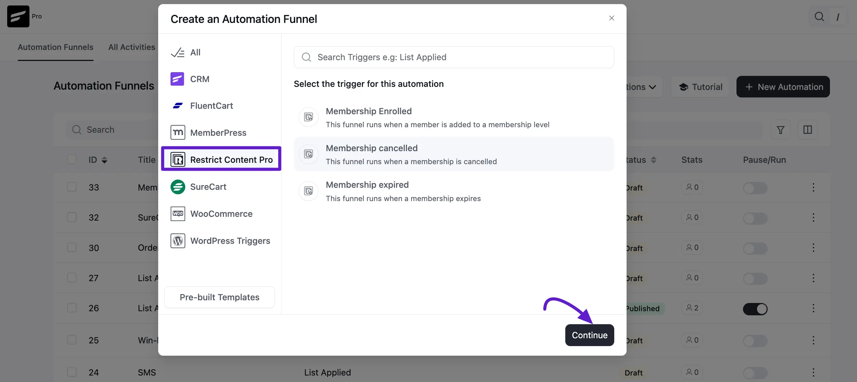857x382 pixels.
Task: Choose the Membership cancelled trigger title
Action: [x=371, y=148]
